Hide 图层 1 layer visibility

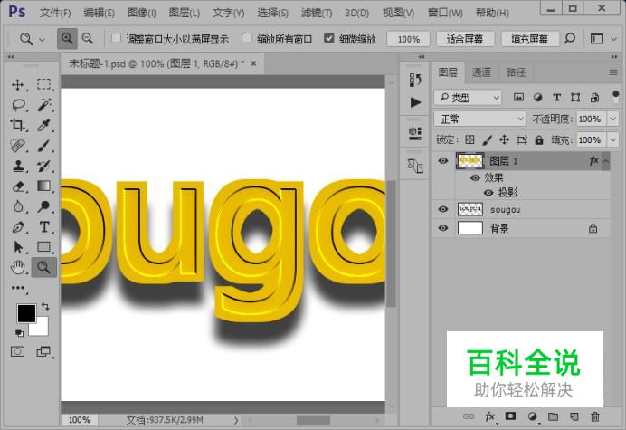pyautogui.click(x=442, y=160)
